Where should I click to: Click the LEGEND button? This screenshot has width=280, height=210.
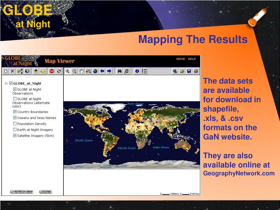pos(46,192)
